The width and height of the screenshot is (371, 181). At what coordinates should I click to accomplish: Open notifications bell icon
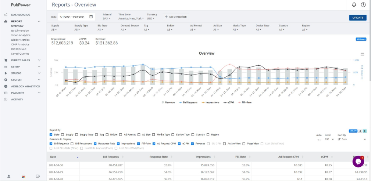coord(354,5)
